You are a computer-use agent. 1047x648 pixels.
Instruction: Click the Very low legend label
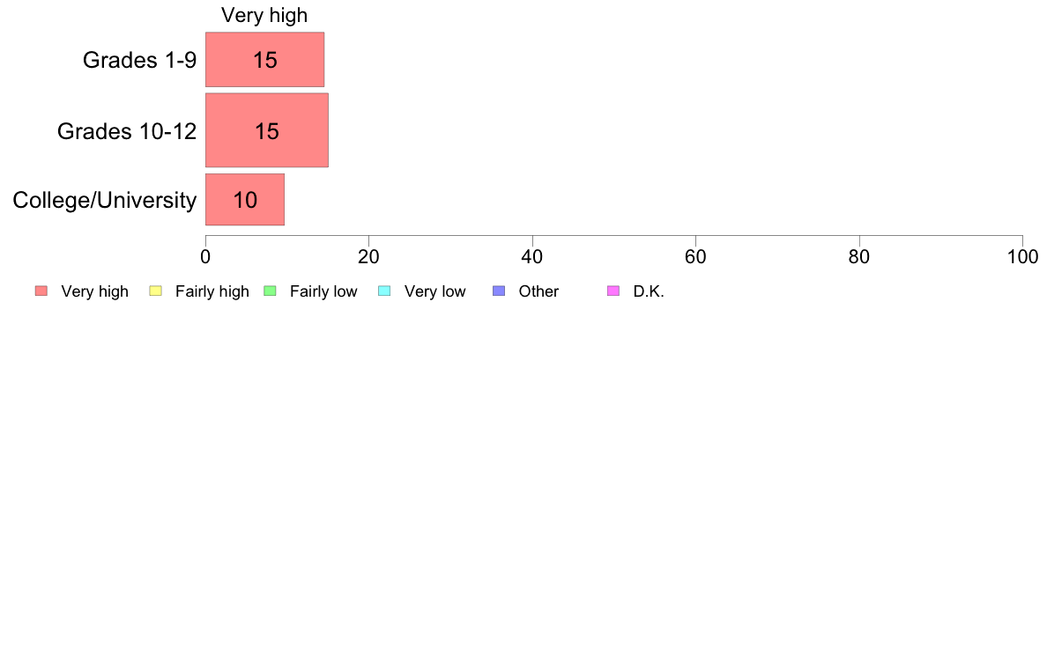tap(434, 291)
